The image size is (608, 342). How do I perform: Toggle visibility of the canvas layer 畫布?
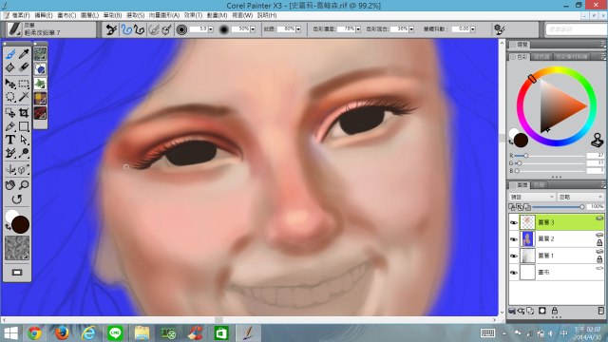coord(514,273)
